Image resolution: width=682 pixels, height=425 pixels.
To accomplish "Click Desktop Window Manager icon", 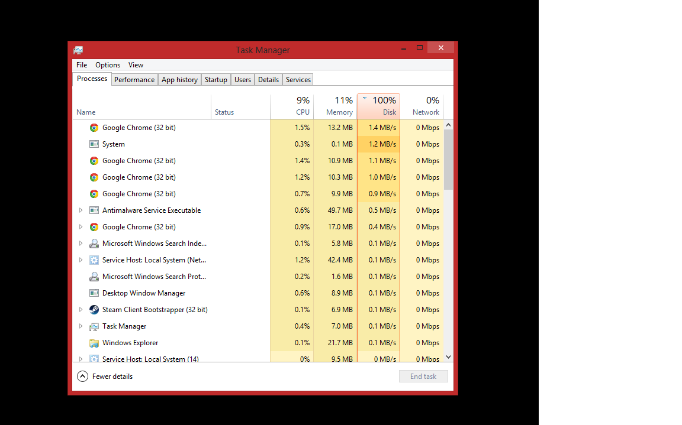I will click(94, 293).
